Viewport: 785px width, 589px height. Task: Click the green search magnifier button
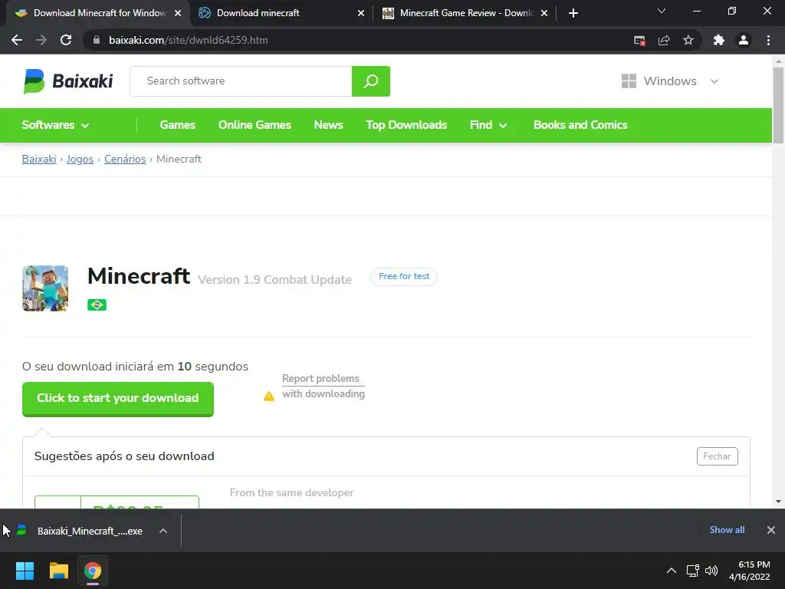pos(371,81)
